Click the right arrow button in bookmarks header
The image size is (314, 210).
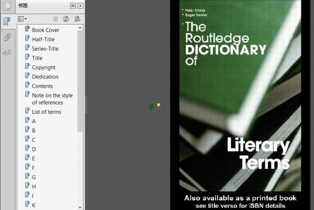81,6
